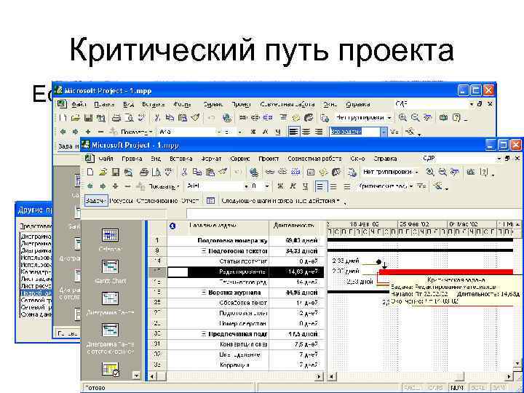This screenshot has width=524, height=393.
Task: Click Task Notes icon in front window toolbar
Action: [x=323, y=172]
